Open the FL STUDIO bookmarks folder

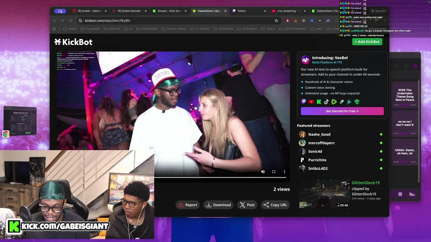(200, 29)
